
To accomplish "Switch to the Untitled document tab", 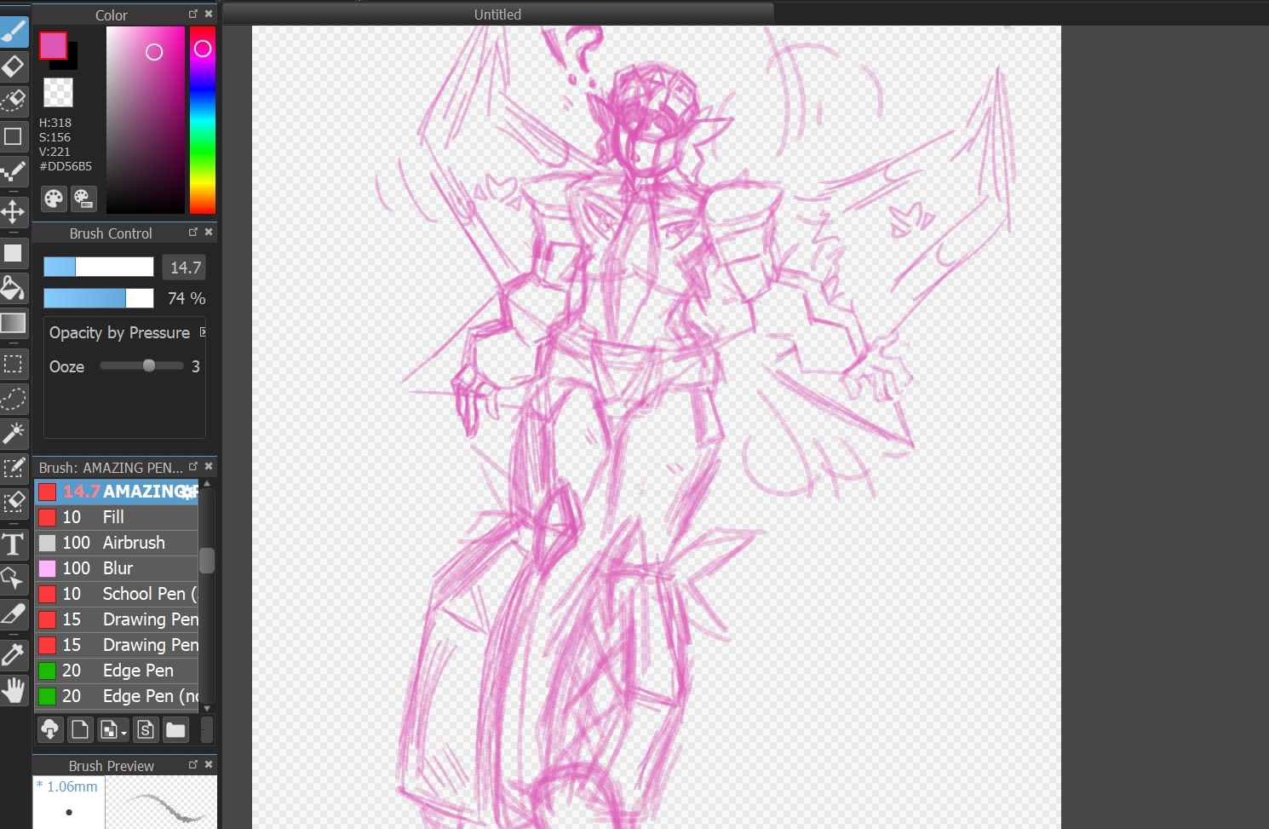I will (x=497, y=14).
